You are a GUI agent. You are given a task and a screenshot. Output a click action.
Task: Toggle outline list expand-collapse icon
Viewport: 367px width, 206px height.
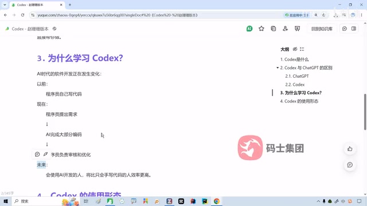point(302,49)
